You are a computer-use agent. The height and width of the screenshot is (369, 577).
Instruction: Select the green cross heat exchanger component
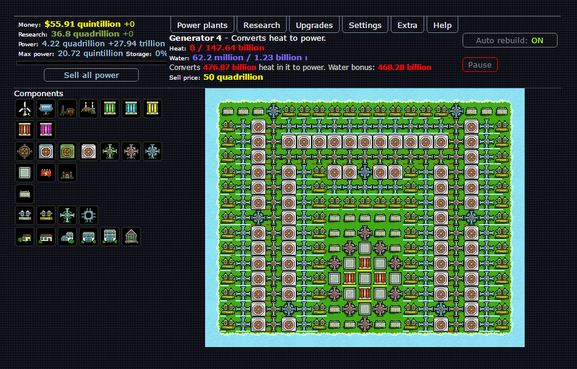point(110,152)
